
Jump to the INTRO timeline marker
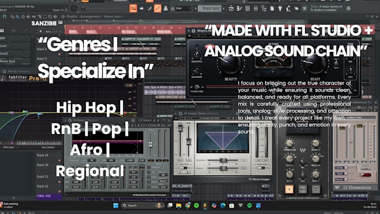(x=73, y=32)
